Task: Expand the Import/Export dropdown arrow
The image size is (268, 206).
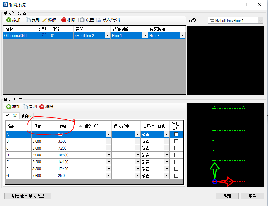Action: click(123, 20)
